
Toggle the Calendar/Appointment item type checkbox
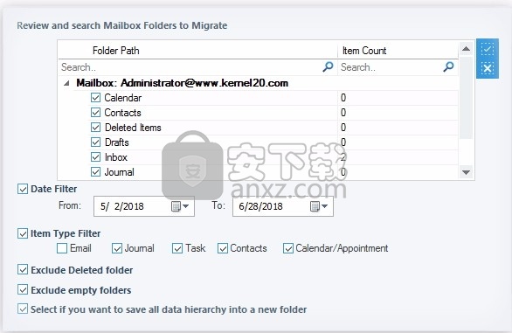pos(288,248)
